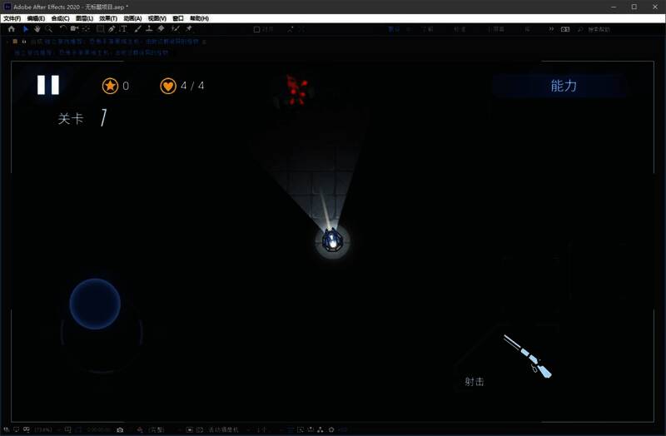Open the magnification ratio dropdown
This screenshot has width=666, height=436.
pos(44,430)
